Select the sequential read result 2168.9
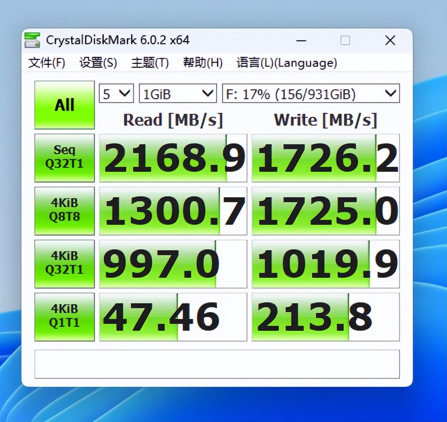This screenshot has height=422, width=447. 173,158
